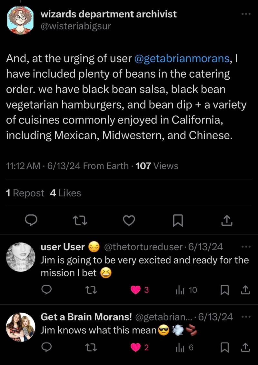Open the @getabrianmorans mention link
Image resolution: width=258 pixels, height=365 pixels.
click(x=181, y=59)
